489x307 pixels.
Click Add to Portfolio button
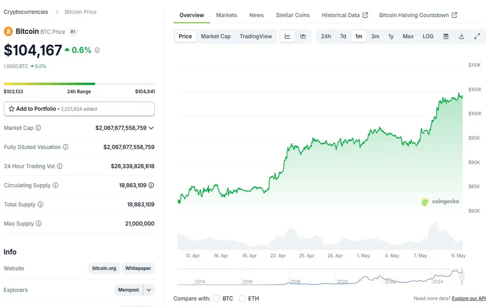coord(79,109)
